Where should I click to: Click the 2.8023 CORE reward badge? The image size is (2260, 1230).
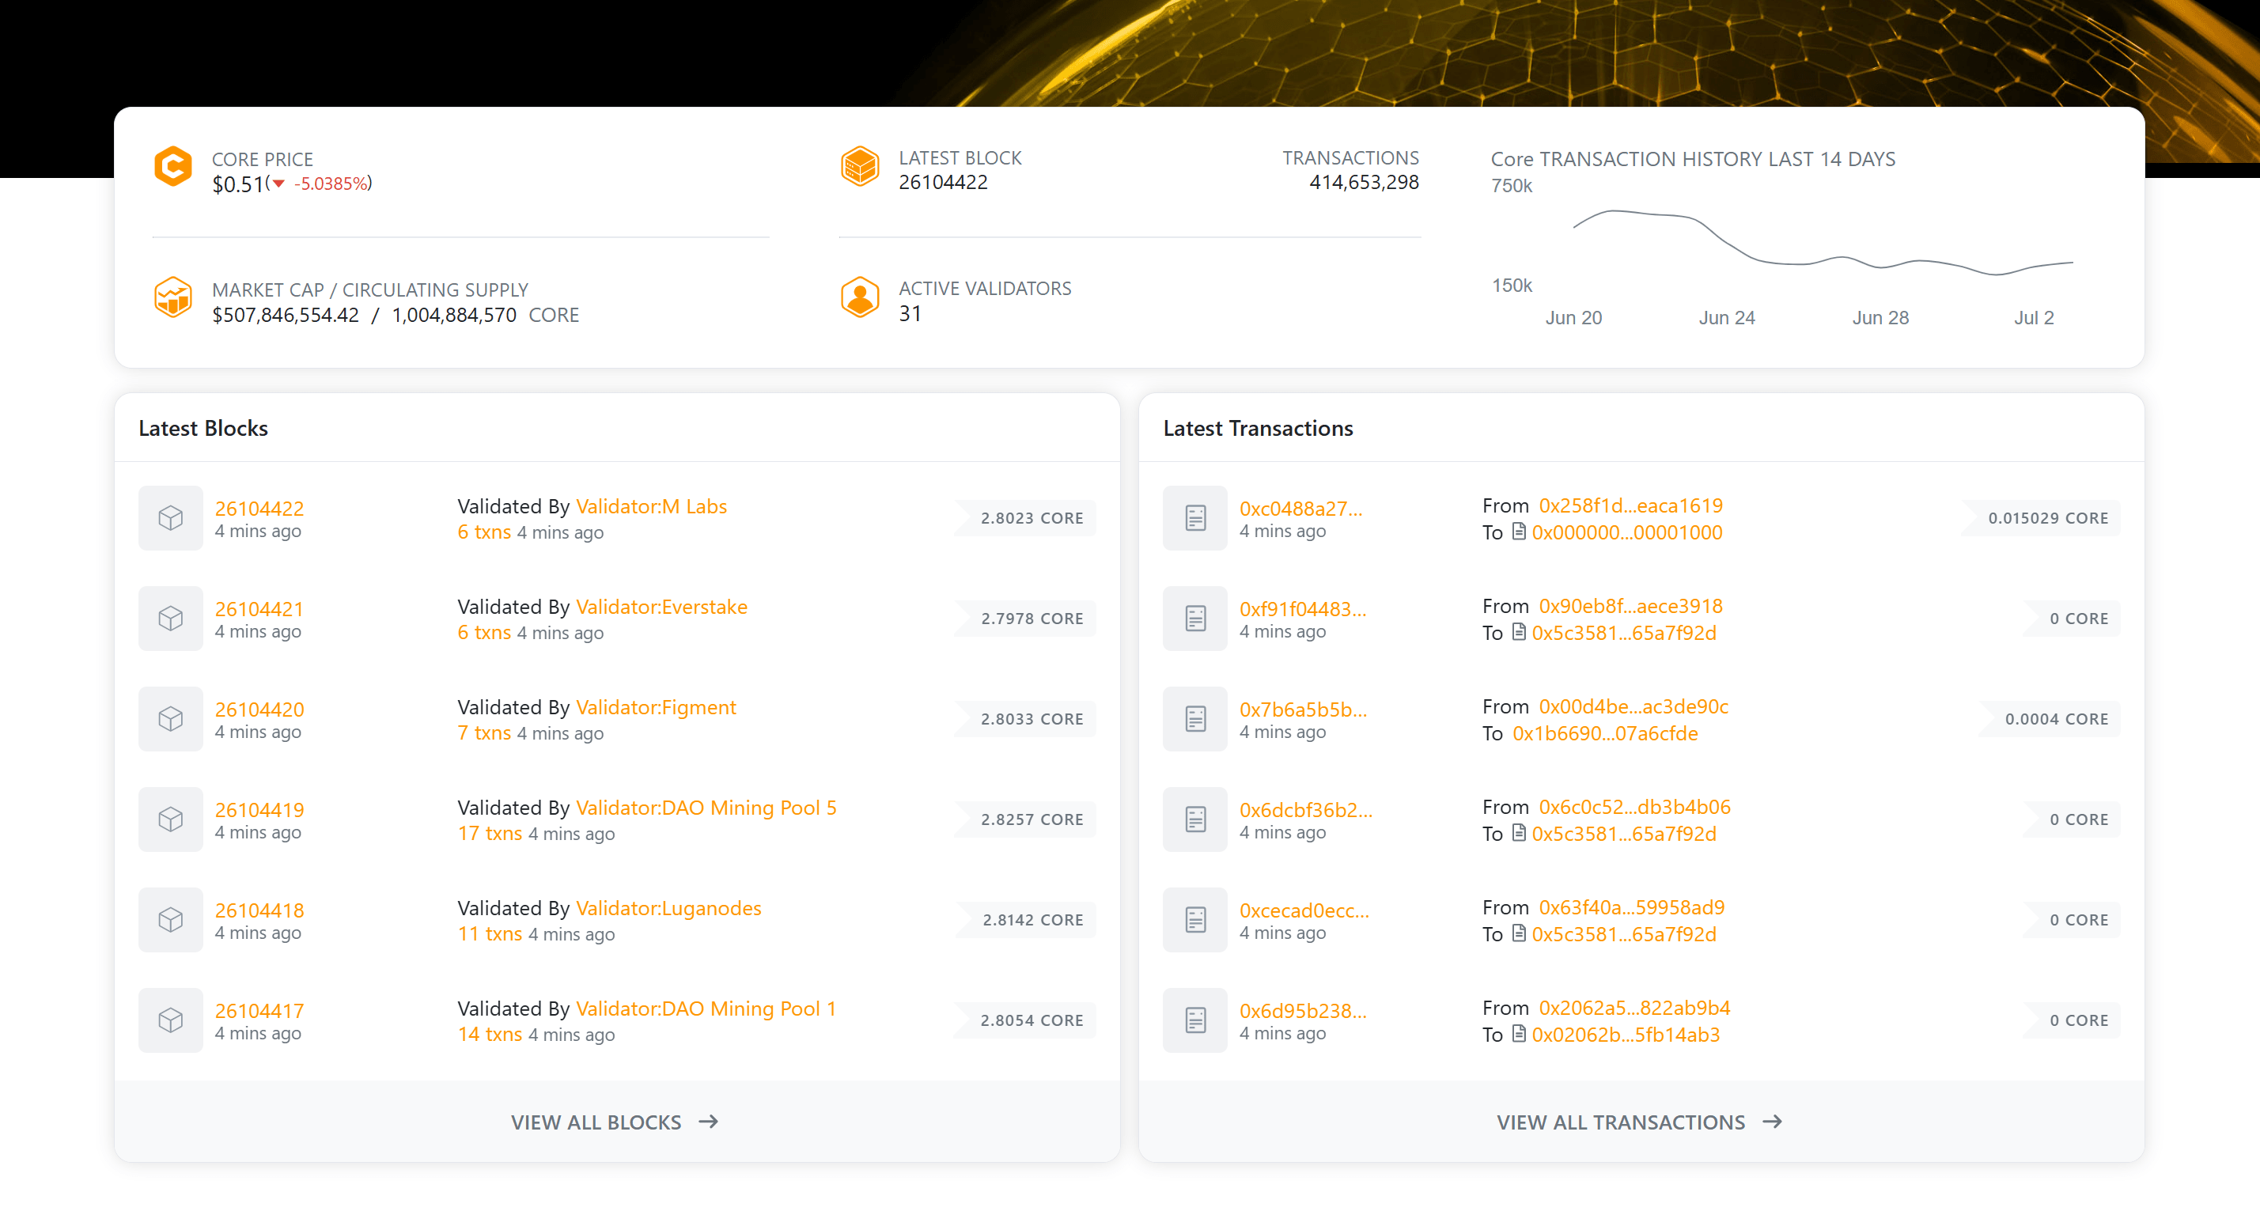(x=1026, y=517)
